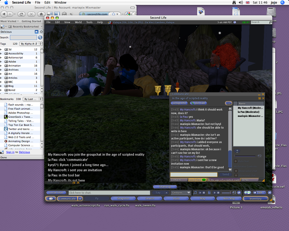Toggle the Mute Text checkbox
This screenshot has height=231, width=289.
236,161
